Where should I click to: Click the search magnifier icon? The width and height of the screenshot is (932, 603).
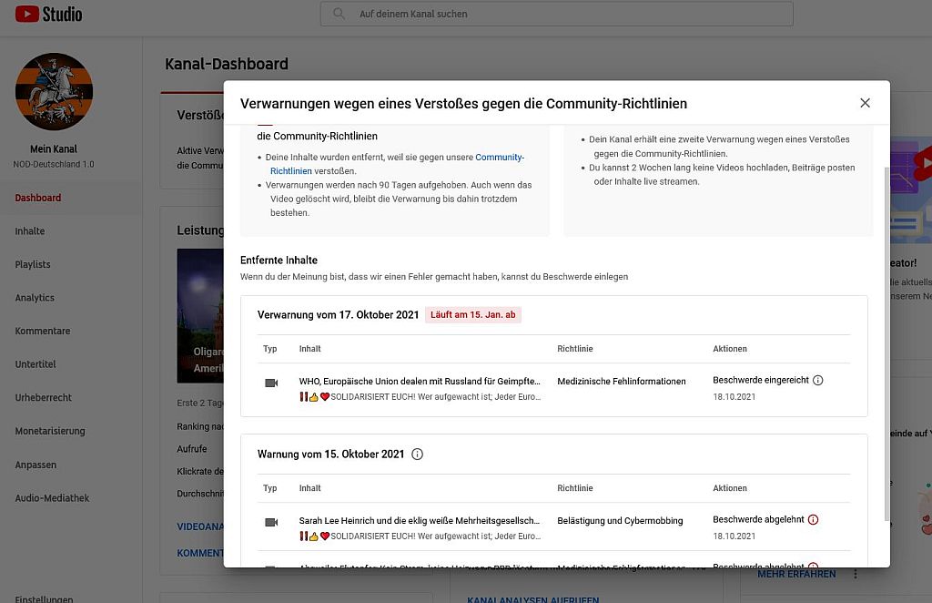339,14
